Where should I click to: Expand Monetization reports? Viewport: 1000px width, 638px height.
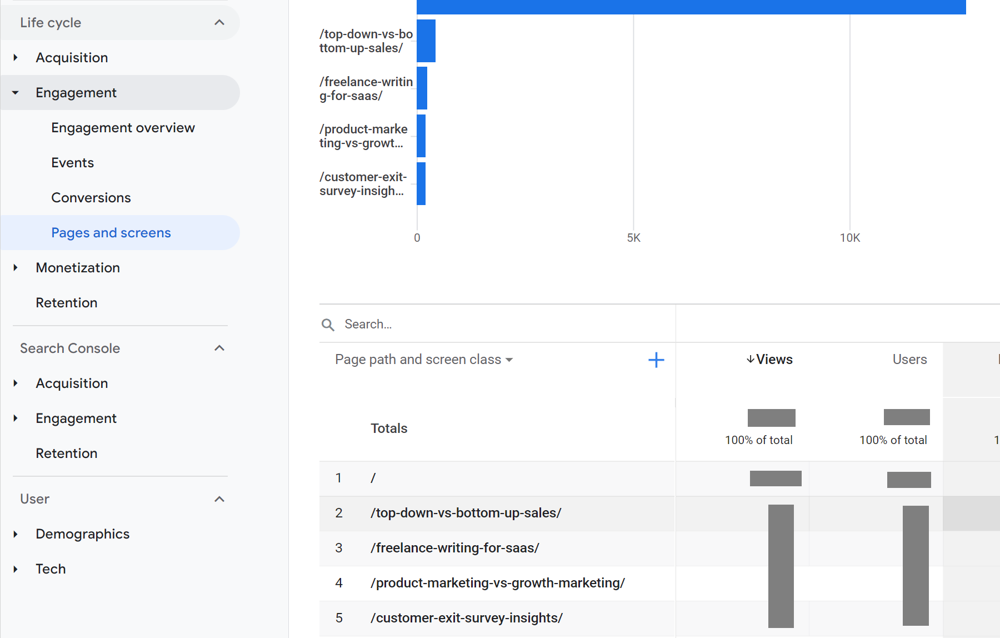pos(16,268)
